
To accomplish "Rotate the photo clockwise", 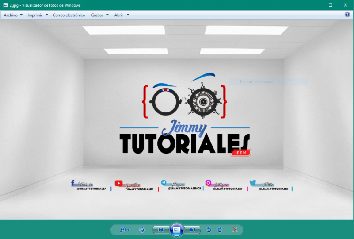I will 220,230.
